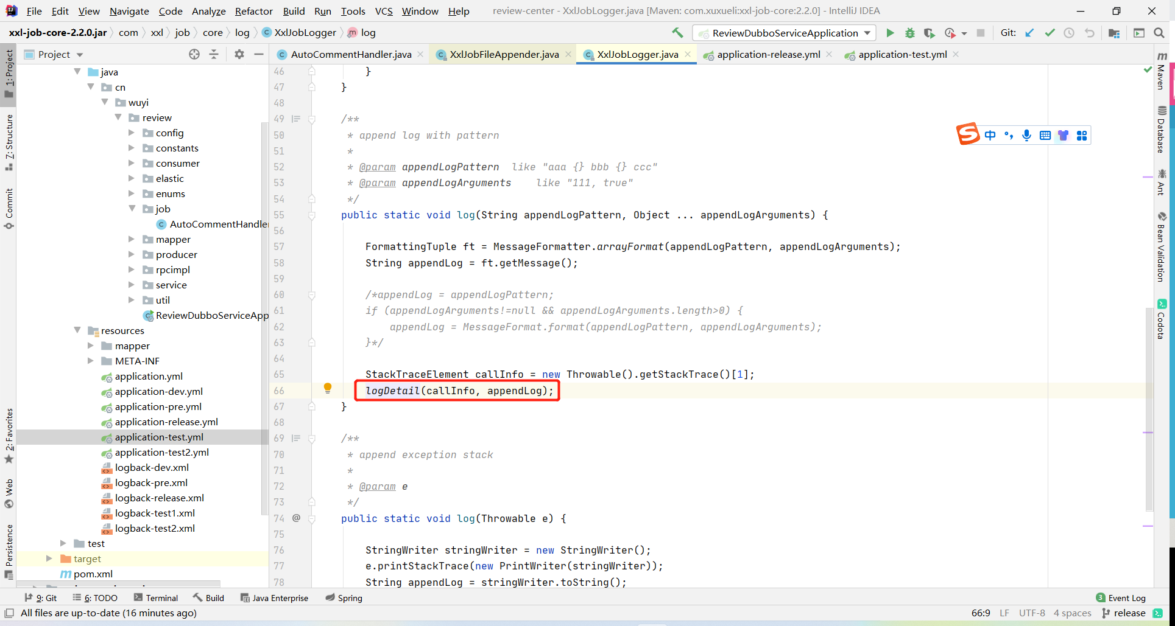Open the Git commit checkmark icon
The image size is (1175, 626).
[x=1049, y=32]
